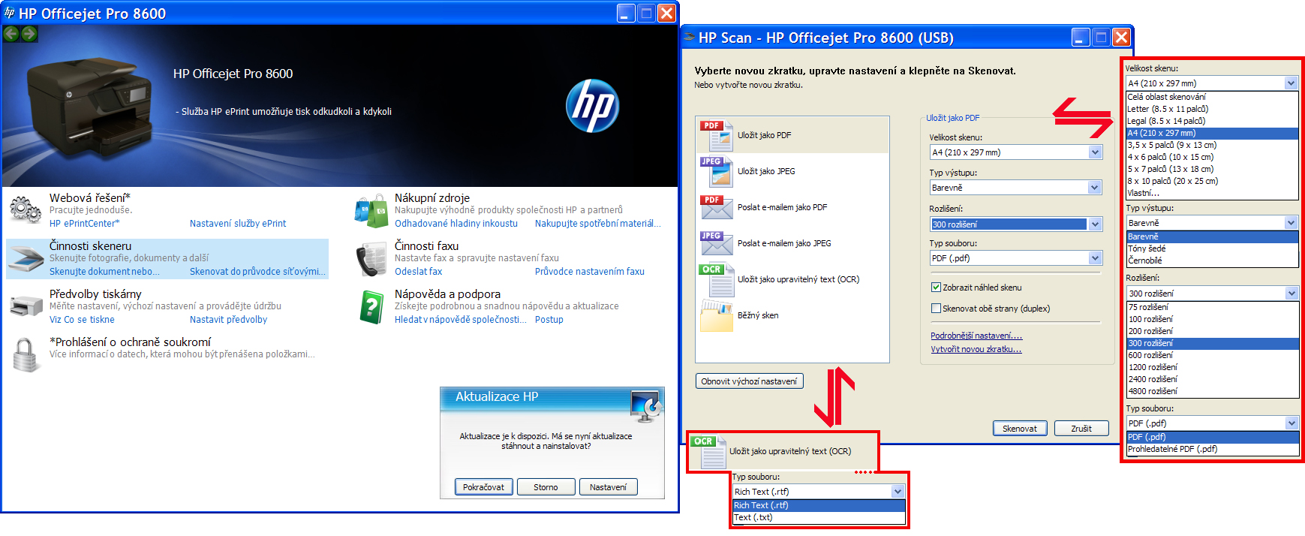Open Skenovat do průvodce síťovými… link
Screen dimensions: 1305x536
pos(258,272)
